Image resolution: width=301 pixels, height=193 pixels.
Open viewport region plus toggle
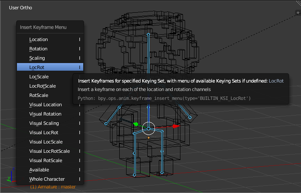[x=298, y=13]
